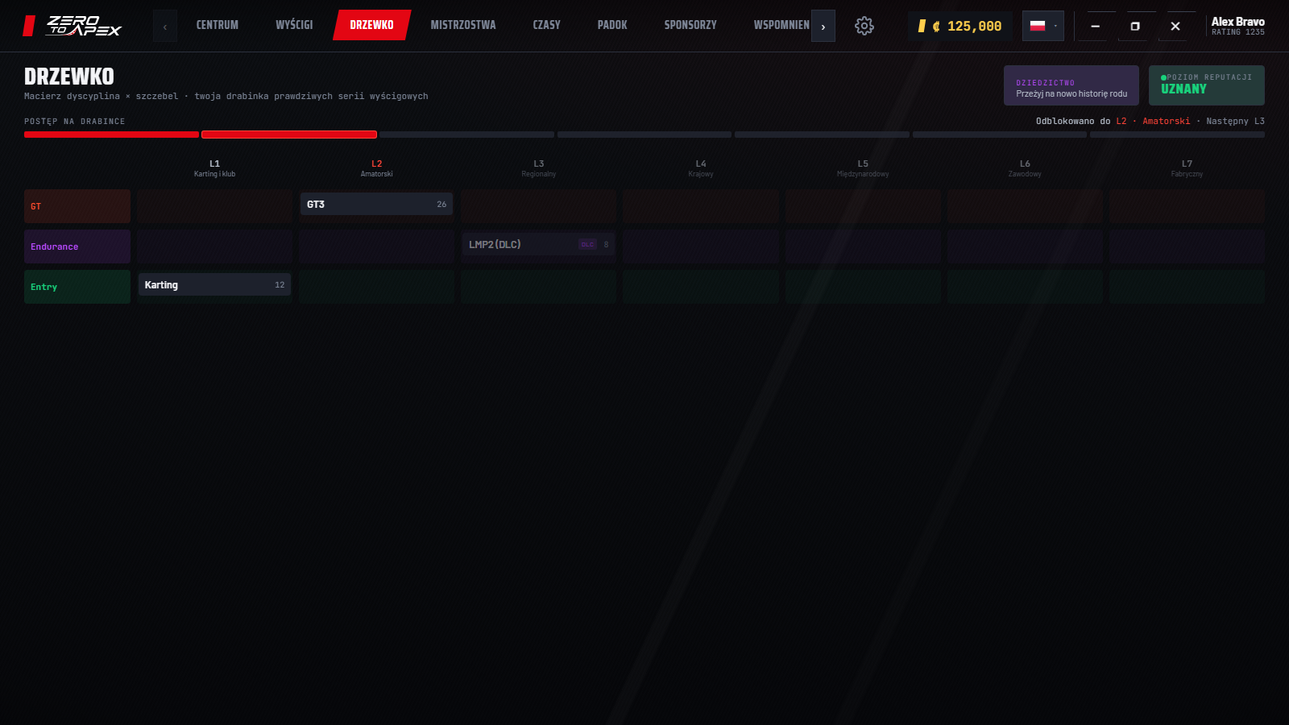Click the L3 Regionalny column header
The image size is (1289, 725).
tap(538, 168)
